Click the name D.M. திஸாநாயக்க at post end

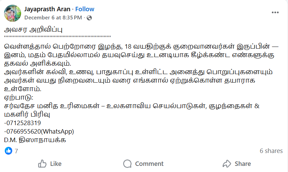(x=35, y=140)
